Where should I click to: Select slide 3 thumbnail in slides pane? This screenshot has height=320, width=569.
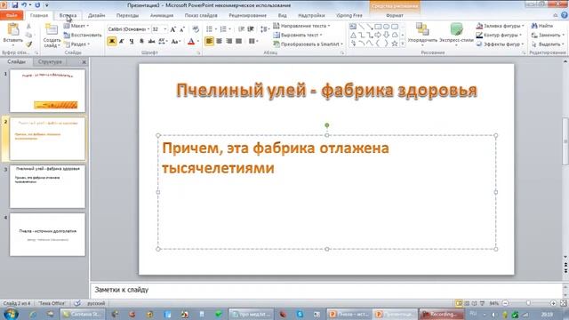coord(47,187)
